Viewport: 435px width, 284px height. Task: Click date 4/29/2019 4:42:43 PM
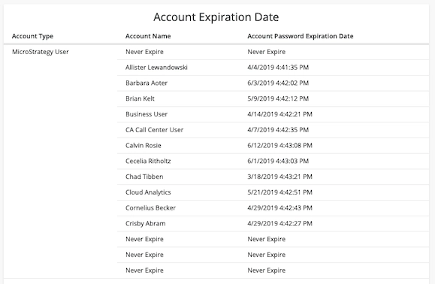(x=279, y=207)
